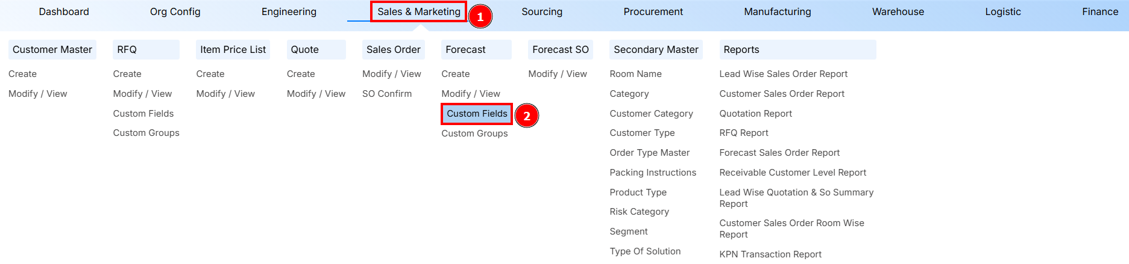The width and height of the screenshot is (1129, 264).
Task: Click Modify / View under Forecast SO
Action: click(x=558, y=74)
